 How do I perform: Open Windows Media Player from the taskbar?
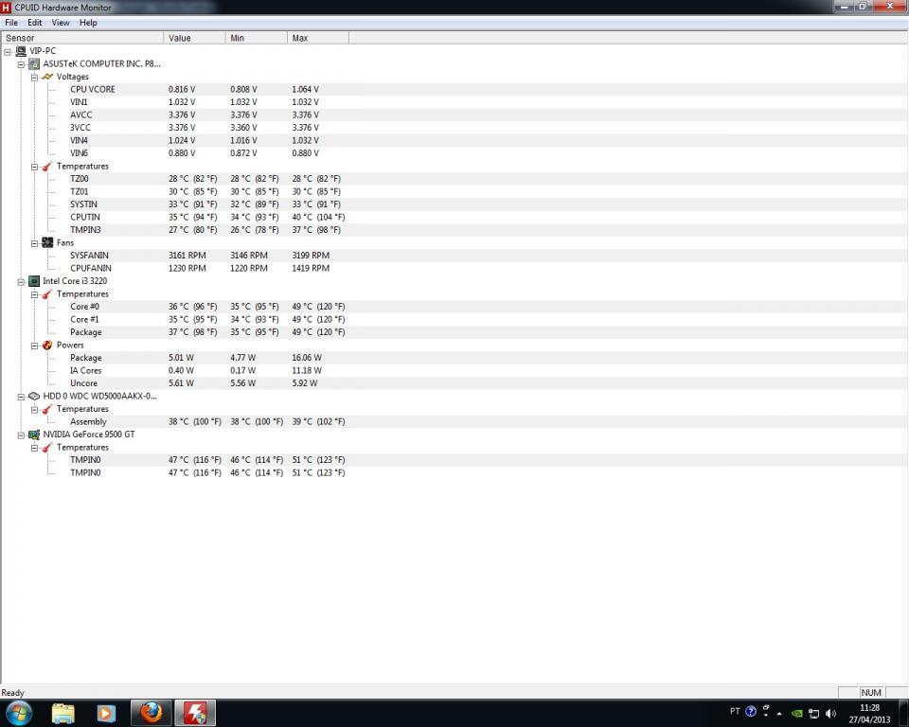105,713
